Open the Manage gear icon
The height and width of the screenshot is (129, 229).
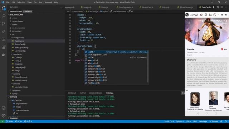4,115
